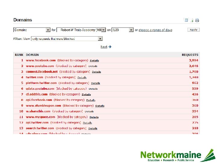Click the Next link
Viewport: 217px width, 163px height.
(104, 47)
